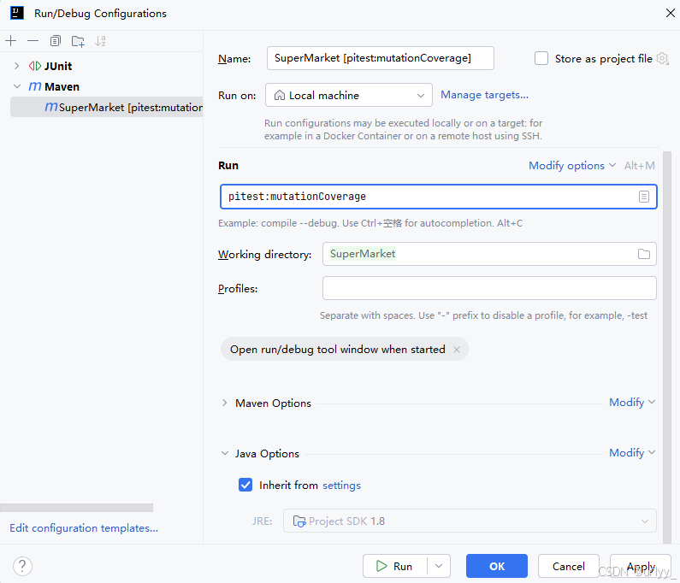Image resolution: width=680 pixels, height=583 pixels.
Task: Open the settings link beside Inherit from
Action: tap(342, 486)
